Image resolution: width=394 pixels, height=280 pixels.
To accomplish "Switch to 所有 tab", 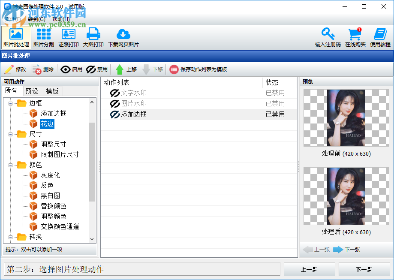I will [x=11, y=90].
